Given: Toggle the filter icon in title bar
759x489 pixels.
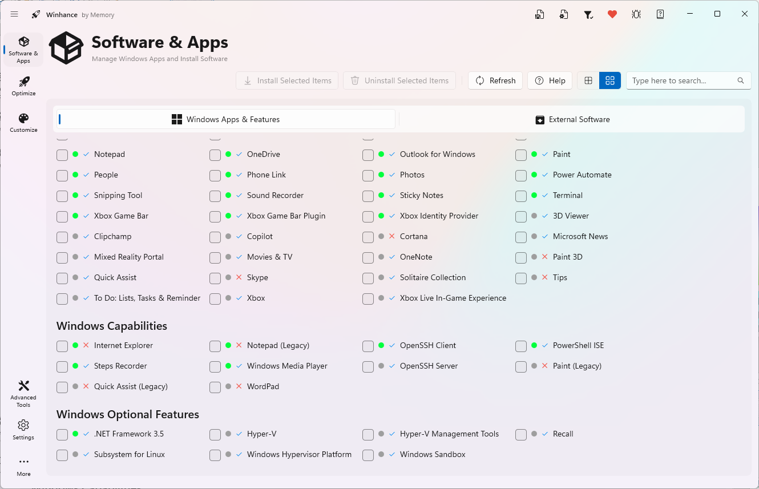Looking at the screenshot, I should (588, 14).
